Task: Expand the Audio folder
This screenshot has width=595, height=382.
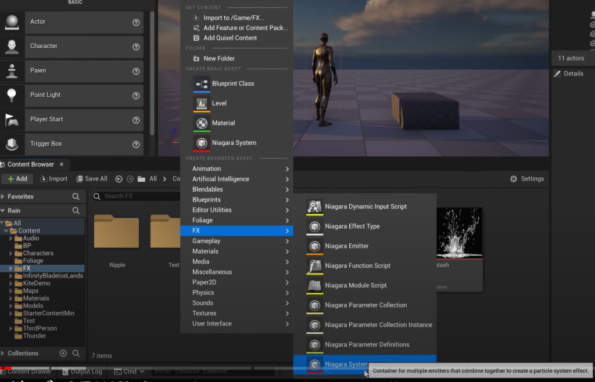Action: tap(11, 239)
